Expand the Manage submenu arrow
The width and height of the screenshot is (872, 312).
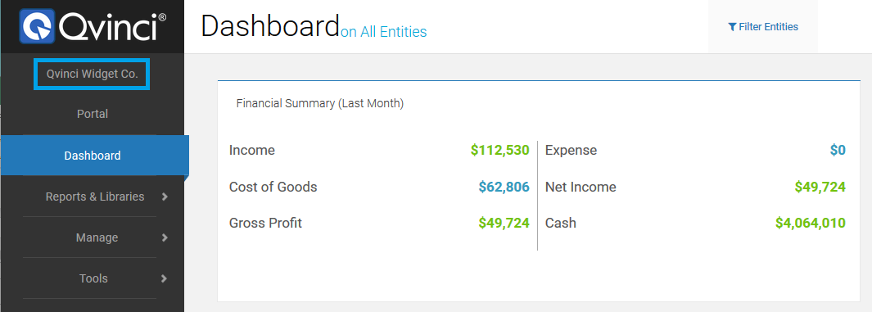pyautogui.click(x=164, y=237)
